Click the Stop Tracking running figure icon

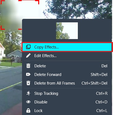pos(28,93)
